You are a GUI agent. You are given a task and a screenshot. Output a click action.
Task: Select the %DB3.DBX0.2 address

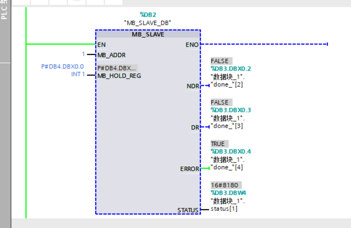pyautogui.click(x=231, y=69)
